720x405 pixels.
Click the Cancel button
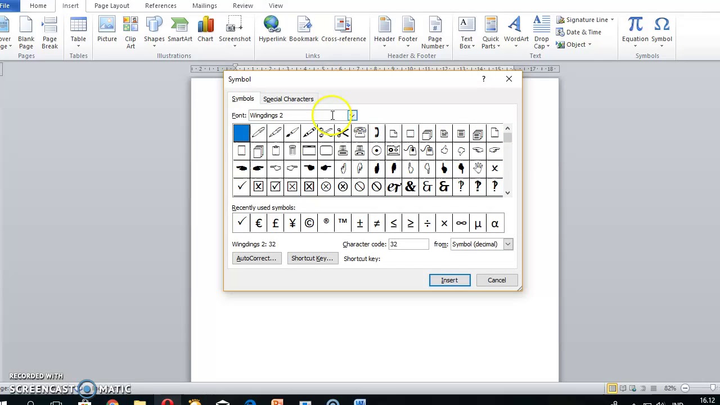pos(497,280)
